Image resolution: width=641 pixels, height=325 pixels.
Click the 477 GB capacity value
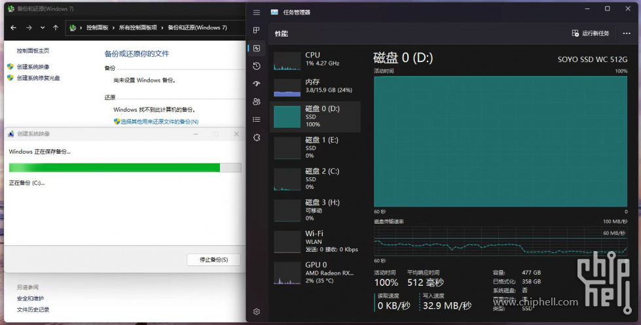[x=532, y=272]
